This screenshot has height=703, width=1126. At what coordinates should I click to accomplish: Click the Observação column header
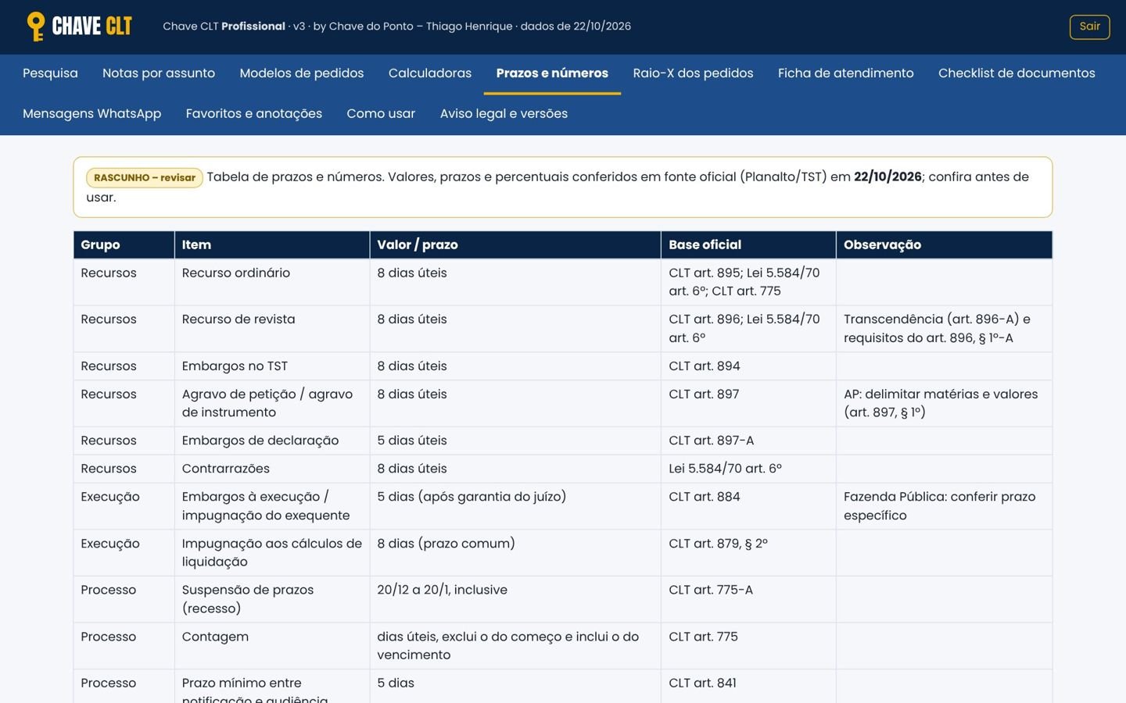tap(944, 244)
